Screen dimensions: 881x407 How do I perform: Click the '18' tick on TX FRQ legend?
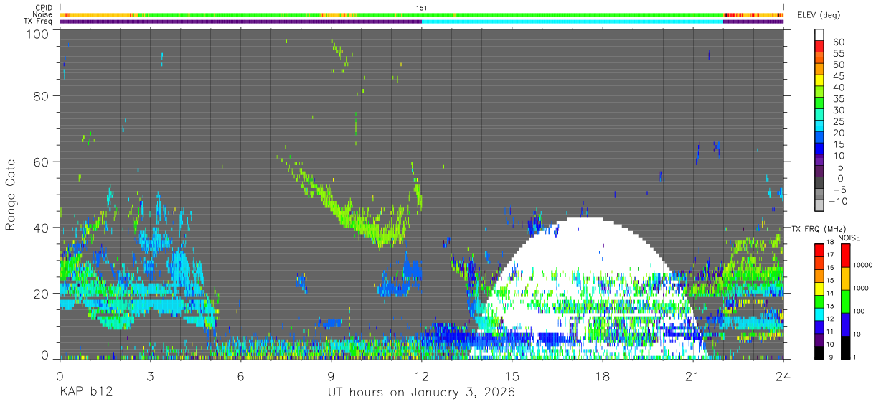pos(831,243)
